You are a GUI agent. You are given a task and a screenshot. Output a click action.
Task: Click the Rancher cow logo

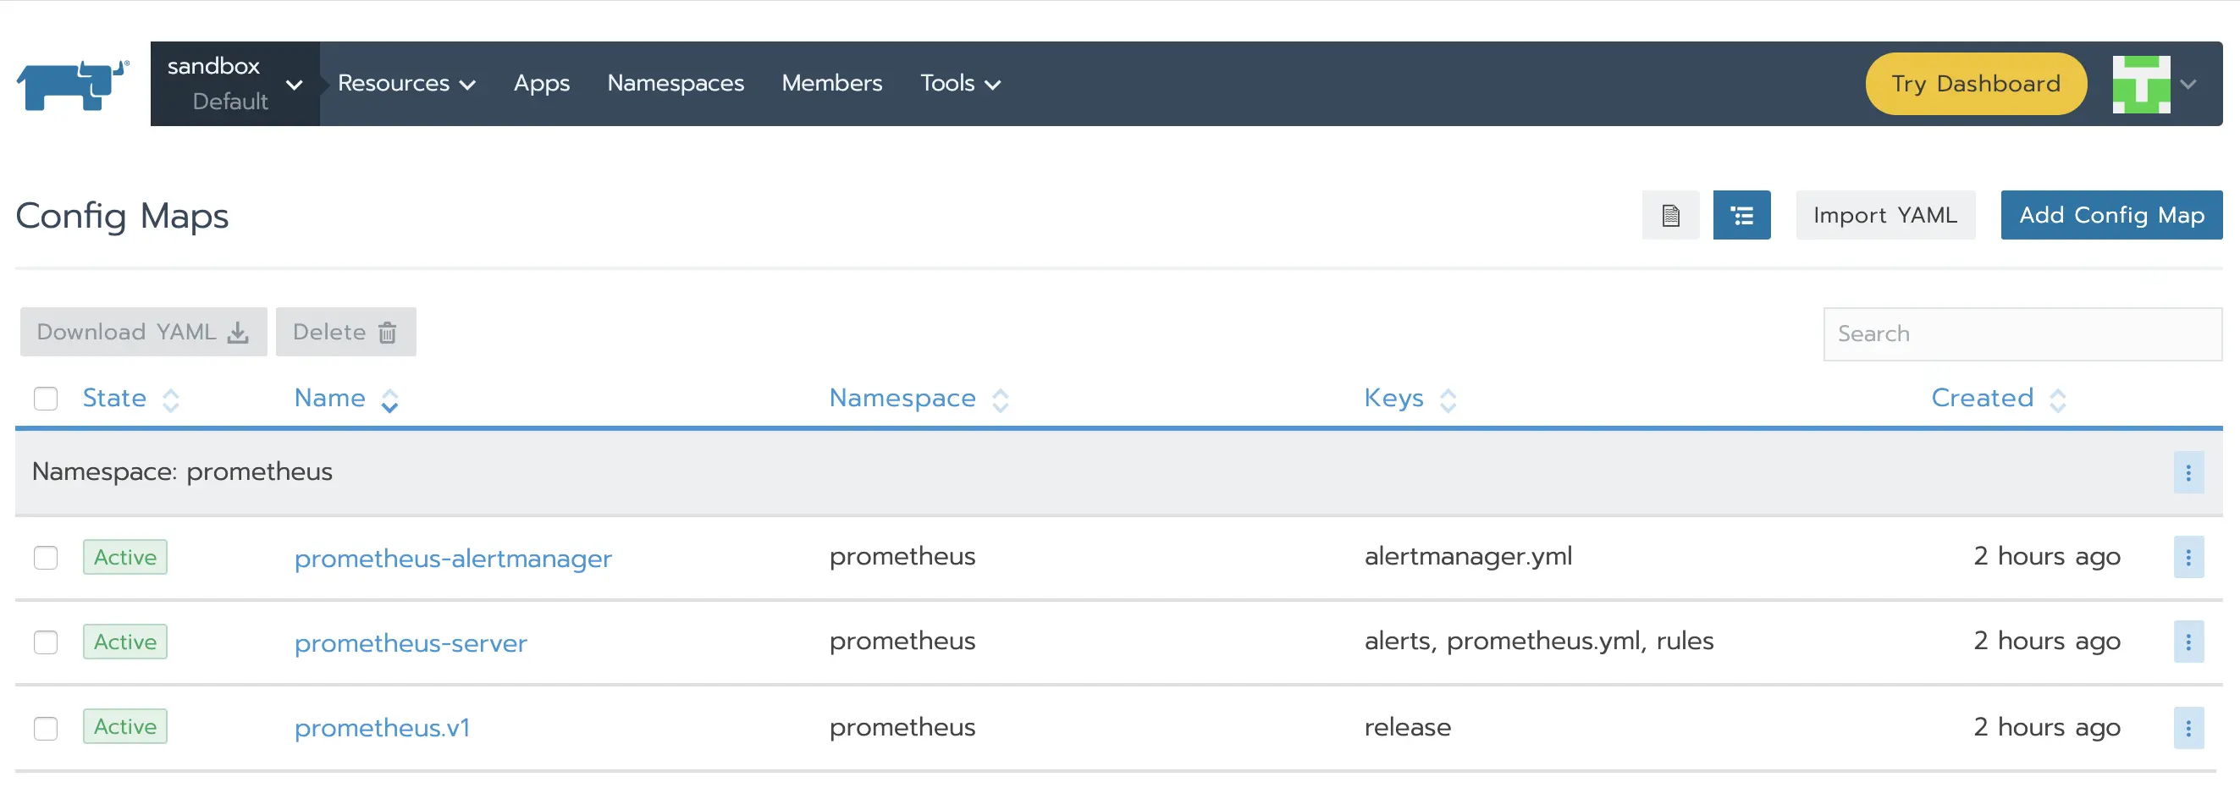click(x=73, y=85)
